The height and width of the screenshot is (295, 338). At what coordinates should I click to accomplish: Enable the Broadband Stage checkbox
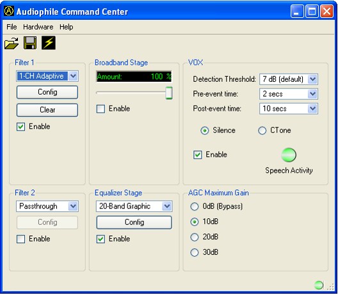101,109
